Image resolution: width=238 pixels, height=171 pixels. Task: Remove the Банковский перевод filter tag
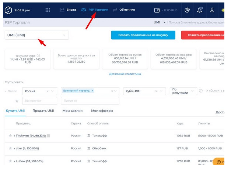point(92,91)
